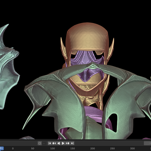The width and height of the screenshot is (151, 151).
Task: Open the auto keyframing options dropdown
Action: 44,143
